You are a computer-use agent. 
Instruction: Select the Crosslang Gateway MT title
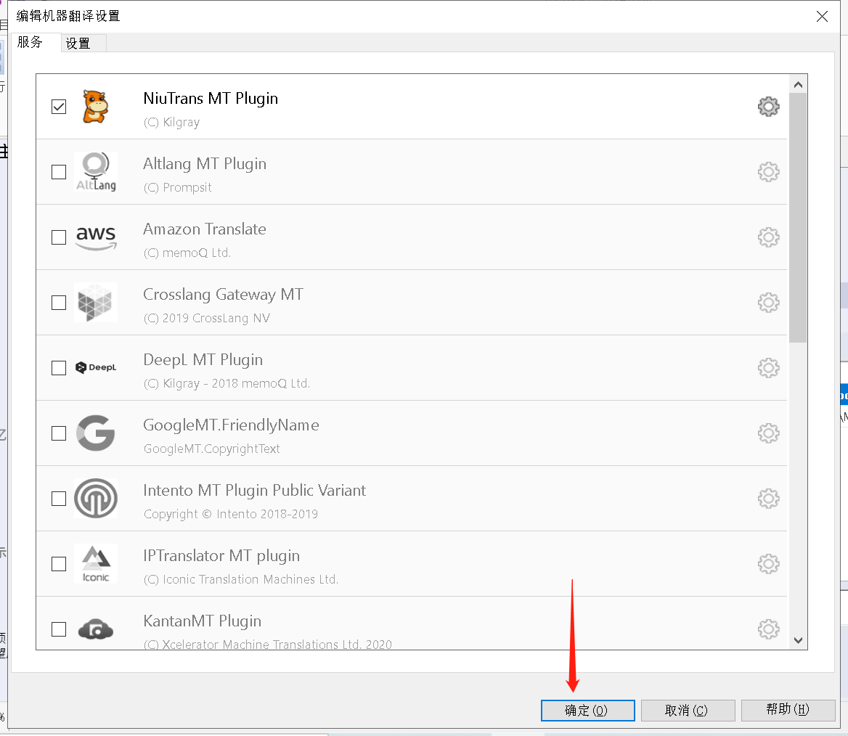point(223,295)
